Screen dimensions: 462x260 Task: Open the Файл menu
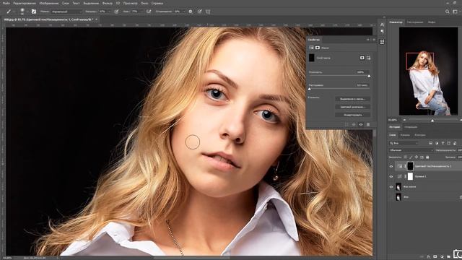pos(6,3)
